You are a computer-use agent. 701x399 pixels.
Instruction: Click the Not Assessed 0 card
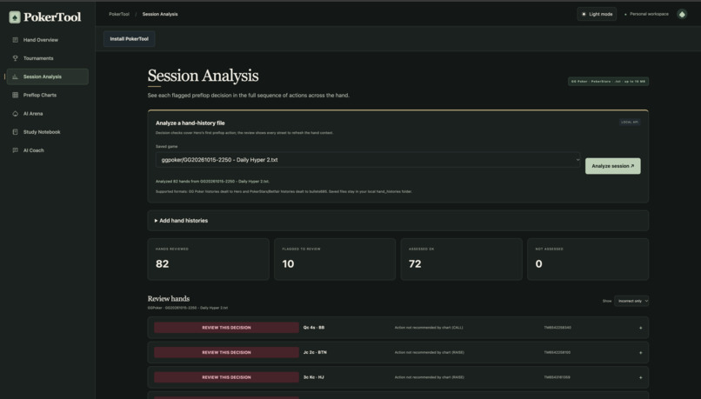click(588, 259)
